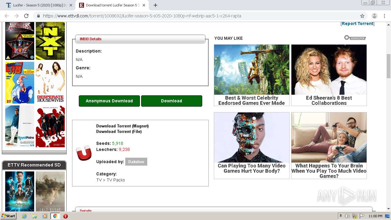Open Windows Explorer from taskbar

tap(35, 216)
